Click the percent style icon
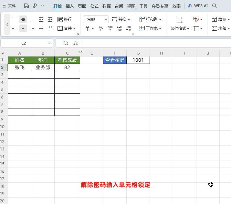This screenshot has width=231, height=204. tap(101, 28)
